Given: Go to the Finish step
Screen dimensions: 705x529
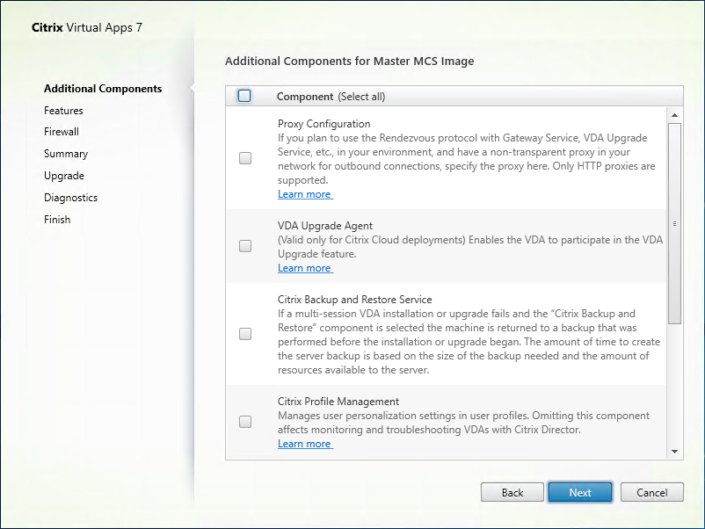Looking at the screenshot, I should tap(57, 220).
